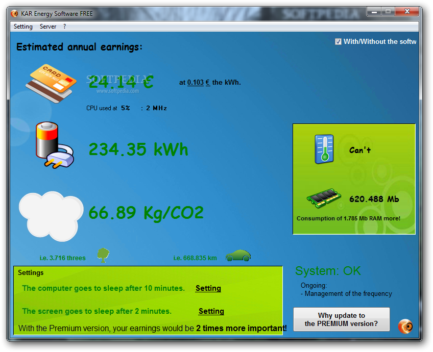Click Setting link for screen sleep
Screen dimensions: 433x352
click(211, 311)
